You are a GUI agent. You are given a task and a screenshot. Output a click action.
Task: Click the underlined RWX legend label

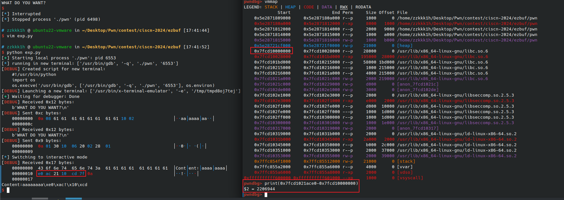[344, 7]
